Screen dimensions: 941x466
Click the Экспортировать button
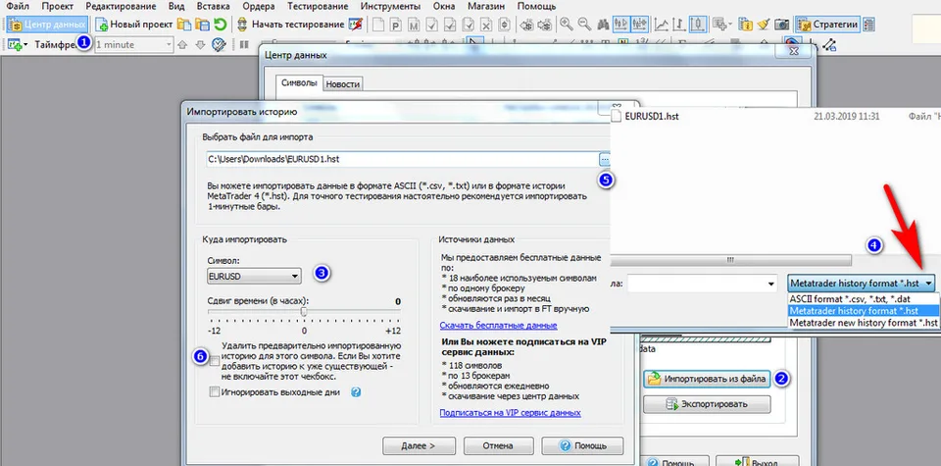707,404
